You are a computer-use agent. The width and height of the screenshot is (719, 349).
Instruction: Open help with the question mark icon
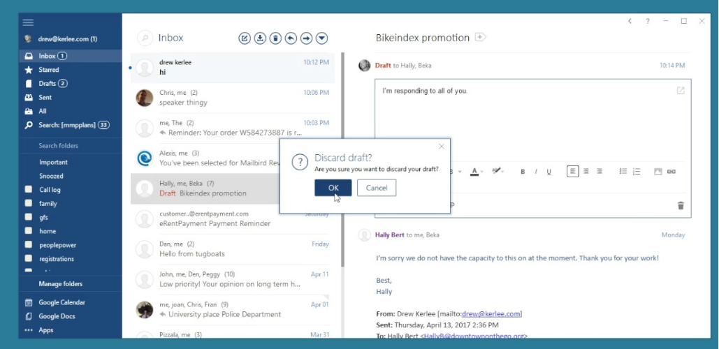648,21
